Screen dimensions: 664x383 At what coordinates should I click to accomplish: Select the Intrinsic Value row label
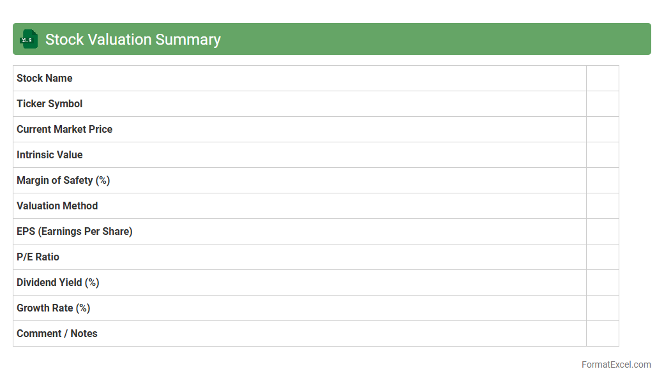click(x=50, y=154)
